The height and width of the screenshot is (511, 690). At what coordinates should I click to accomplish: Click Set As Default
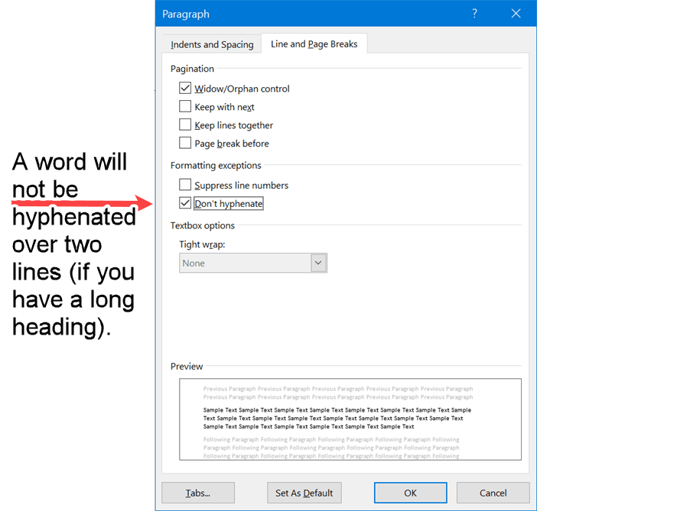(304, 493)
